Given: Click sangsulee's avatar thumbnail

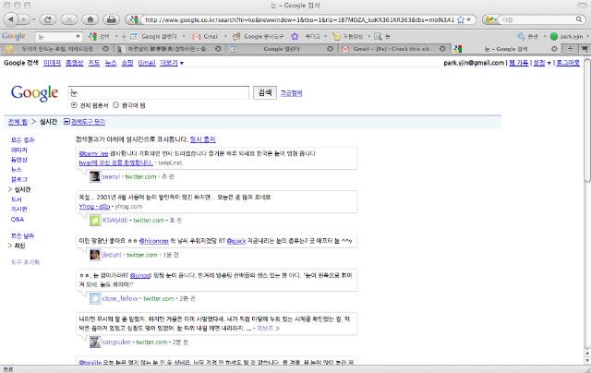Looking at the screenshot, I should pos(95,343).
